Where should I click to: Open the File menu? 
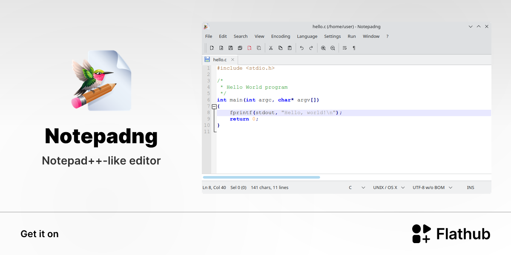pyautogui.click(x=209, y=37)
